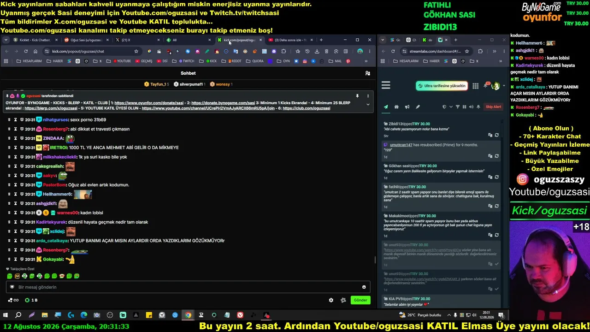The image size is (590, 332).
Task: Mute alert sounds with speaker icon
Action: (x=471, y=107)
